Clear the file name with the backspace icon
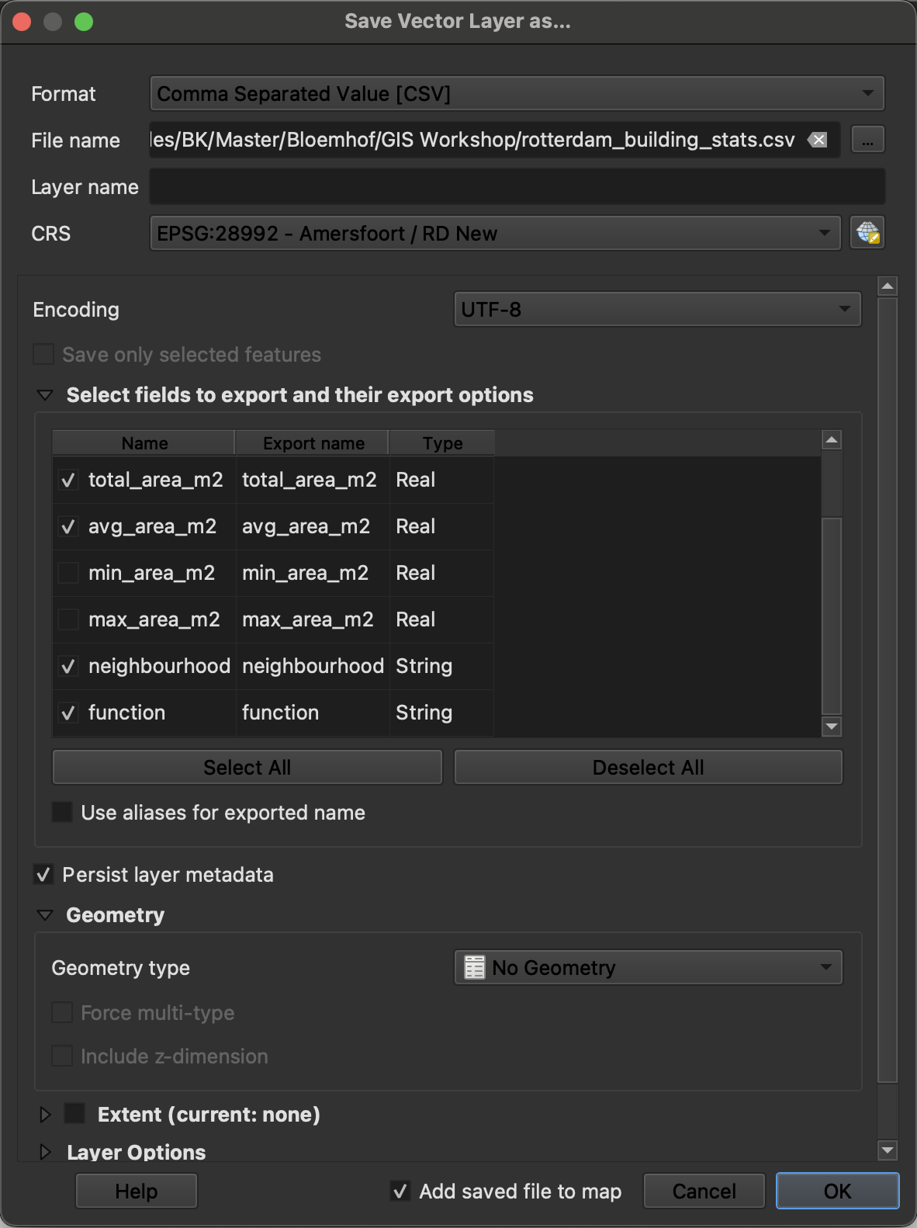Screen dimensions: 917x1228 [818, 140]
